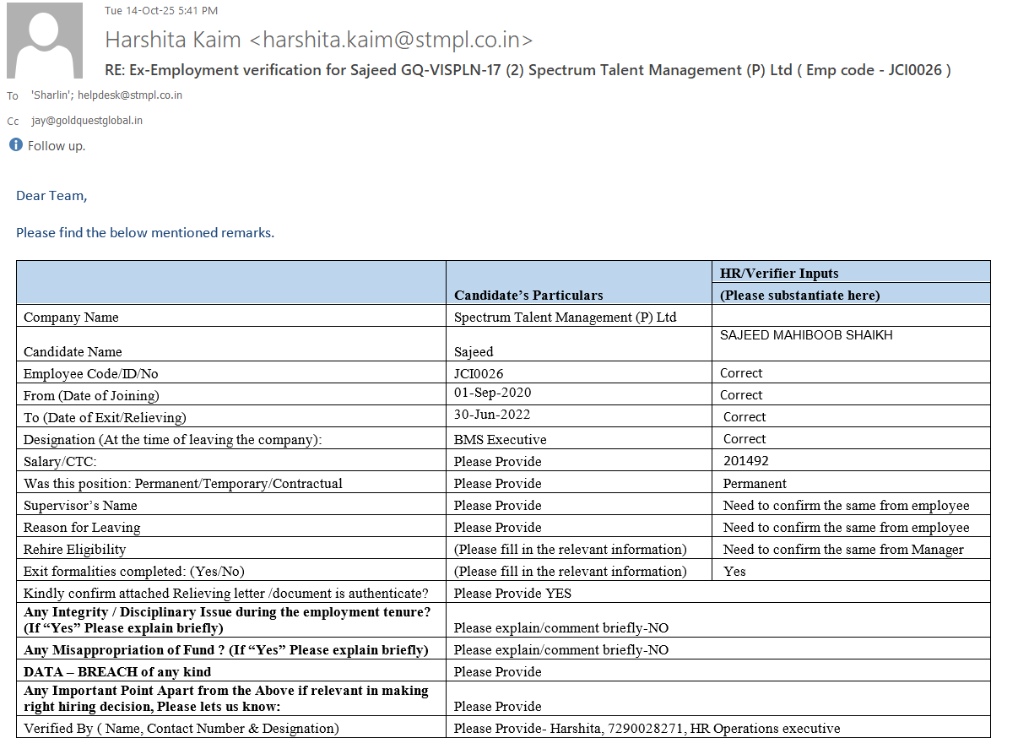Click 'SAJEED MAHIBOOB SHAIKH' verifier cell
The width and height of the screenshot is (1018, 749).
point(806,335)
